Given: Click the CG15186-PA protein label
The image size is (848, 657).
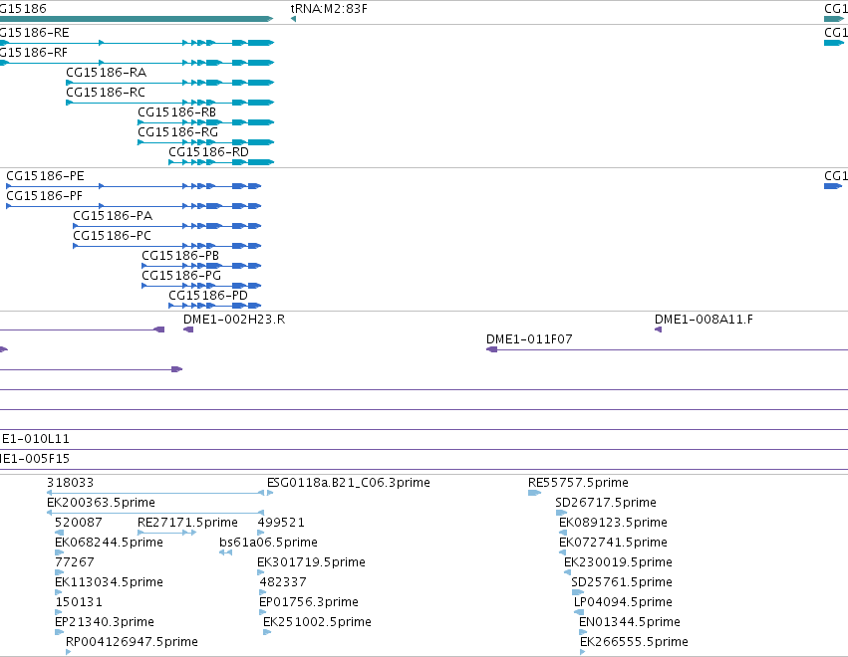Looking at the screenshot, I should pos(113,216).
